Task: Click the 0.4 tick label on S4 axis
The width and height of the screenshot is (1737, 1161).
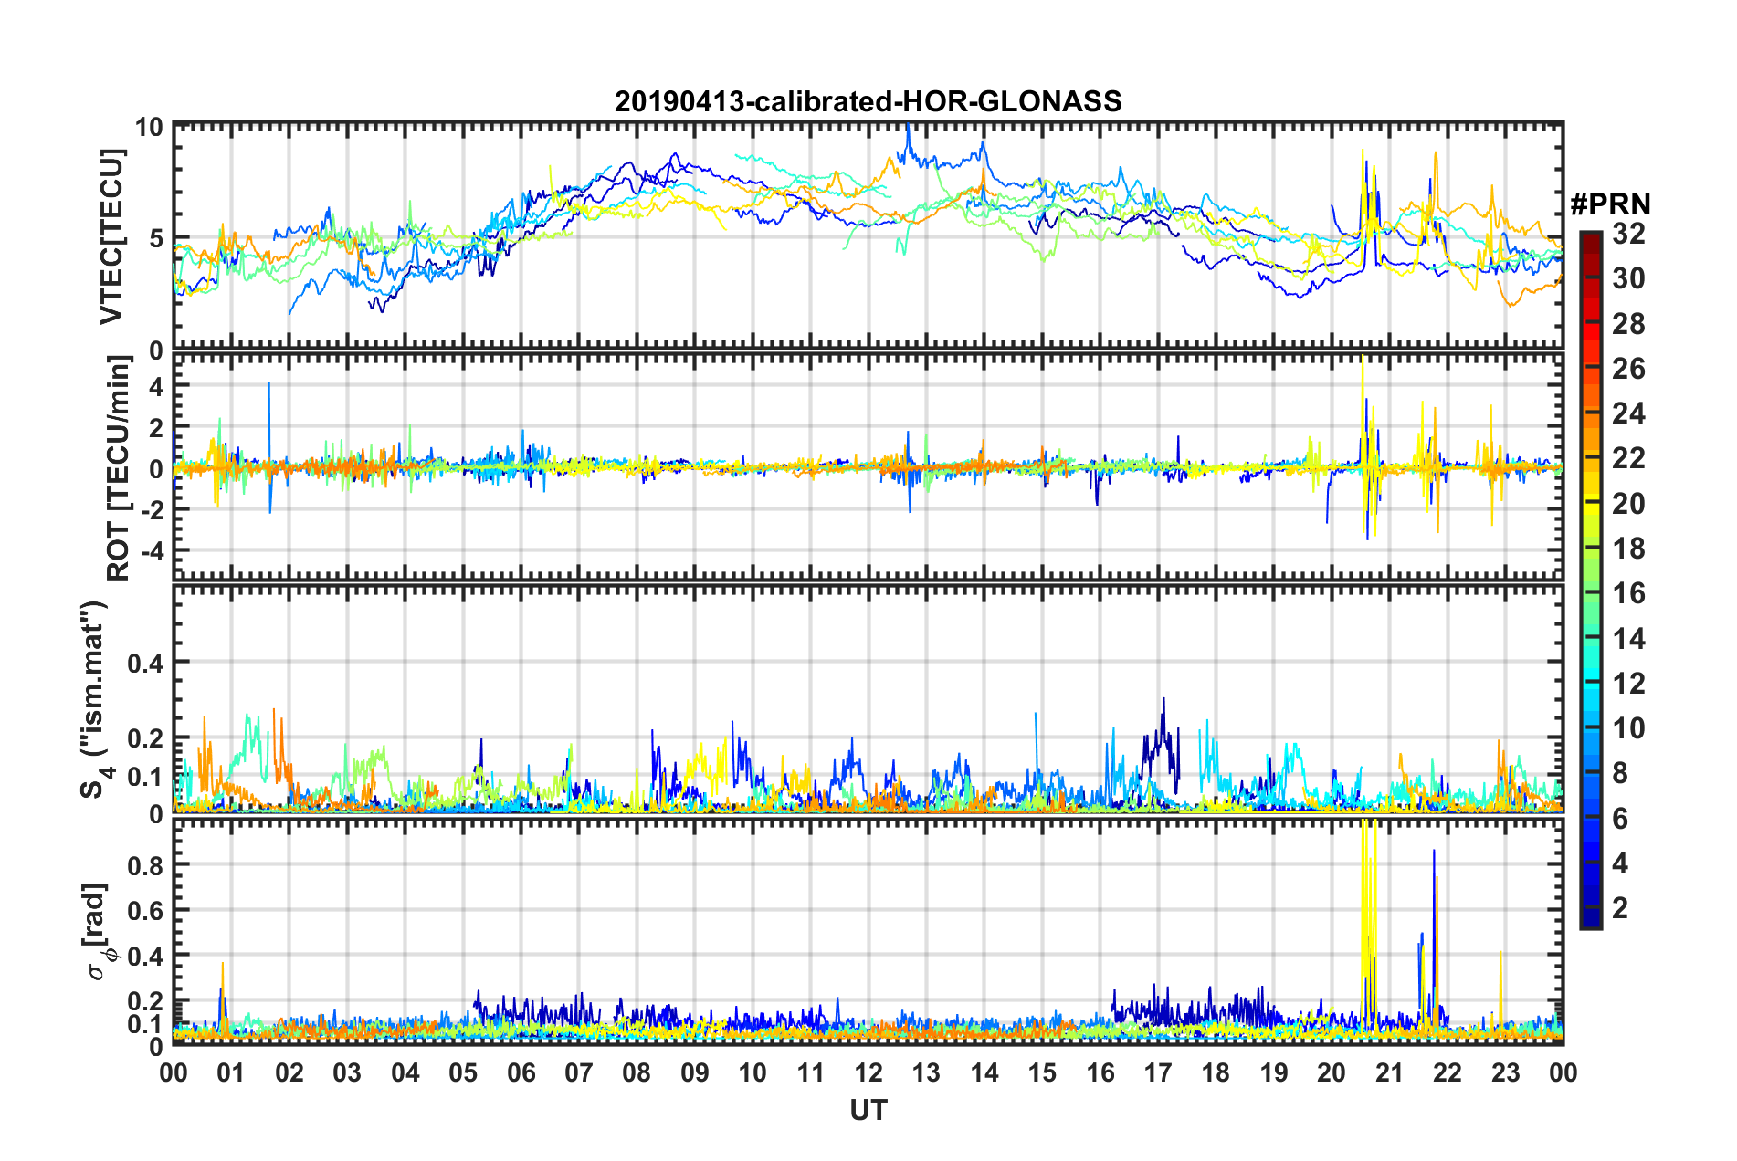Action: 144,663
